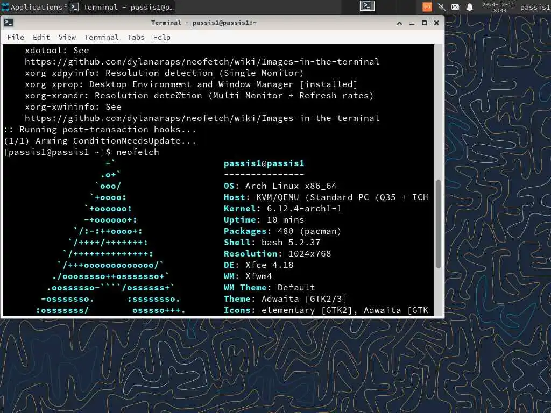
Task: Click the 'Packages: 480 (pacman)' line
Action: click(282, 231)
